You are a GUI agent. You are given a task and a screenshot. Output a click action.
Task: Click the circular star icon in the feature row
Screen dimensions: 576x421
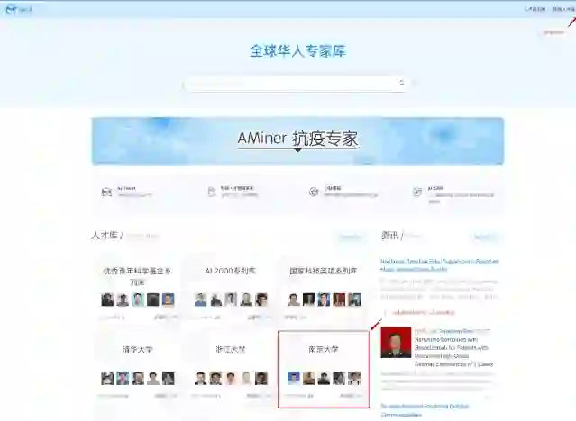click(x=314, y=192)
